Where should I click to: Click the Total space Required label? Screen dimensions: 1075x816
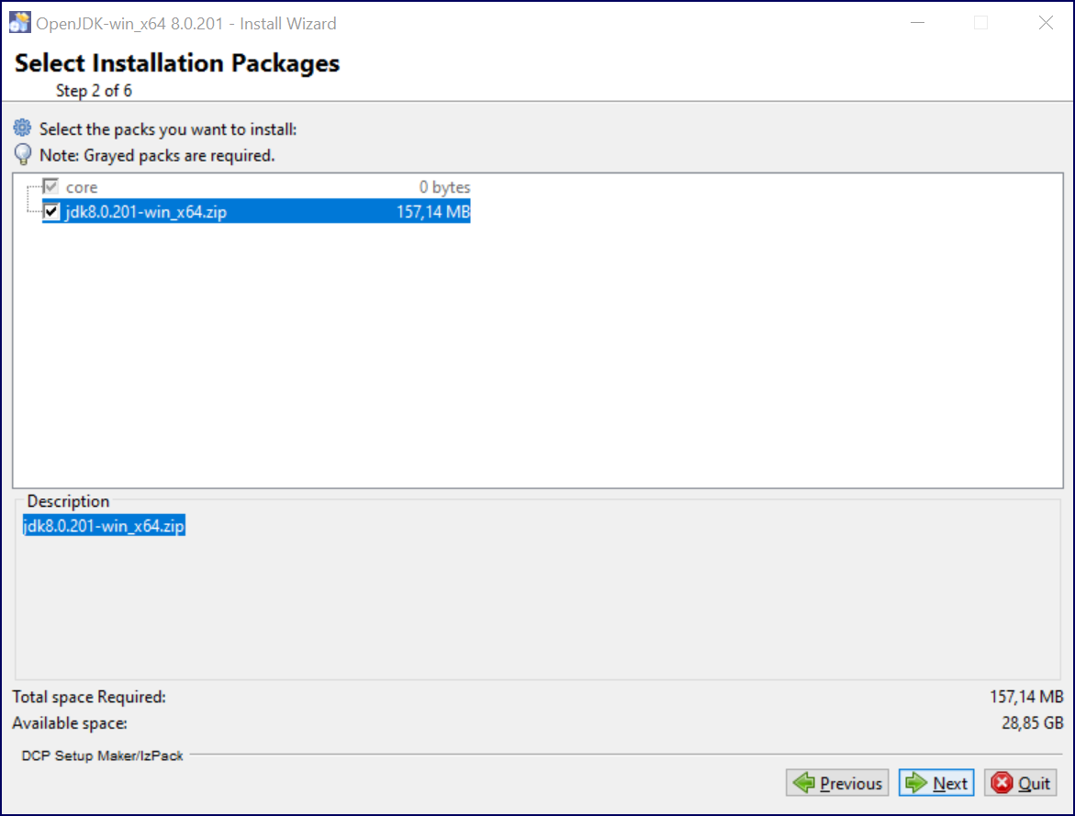(89, 697)
